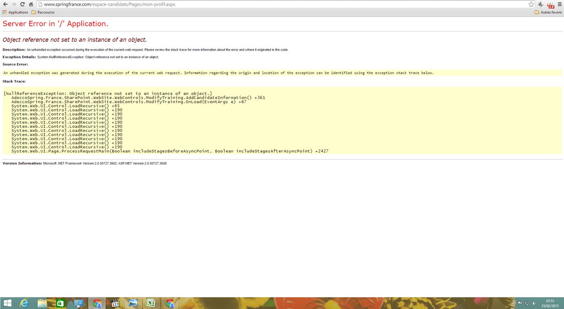
Task: Open the Windows Store from the taskbar
Action: (x=61, y=302)
